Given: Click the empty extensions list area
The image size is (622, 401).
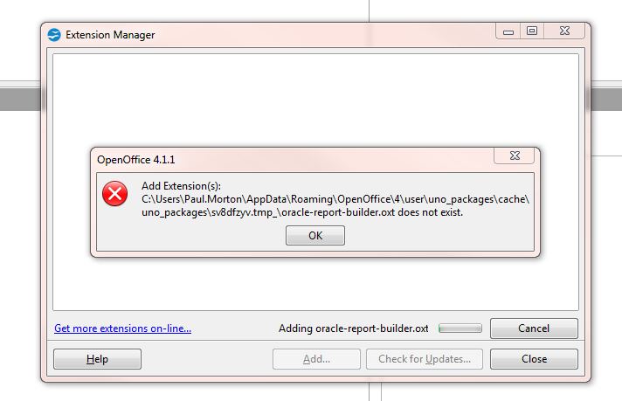Looking at the screenshot, I should pyautogui.click(x=315, y=100).
